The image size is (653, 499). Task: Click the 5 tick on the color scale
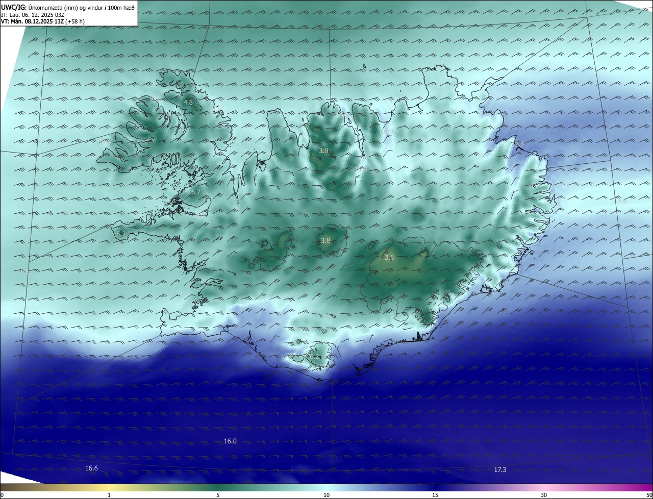[218, 495]
